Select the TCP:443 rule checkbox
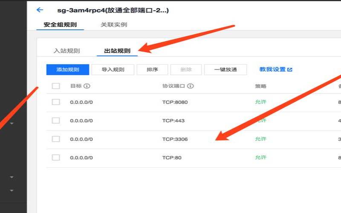 pyautogui.click(x=56, y=121)
